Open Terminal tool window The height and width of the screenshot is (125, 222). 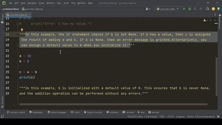(x=128, y=112)
